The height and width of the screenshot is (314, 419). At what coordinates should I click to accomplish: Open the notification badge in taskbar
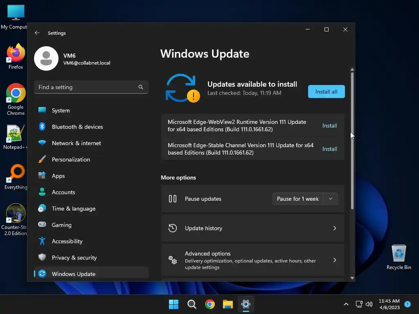click(408, 304)
